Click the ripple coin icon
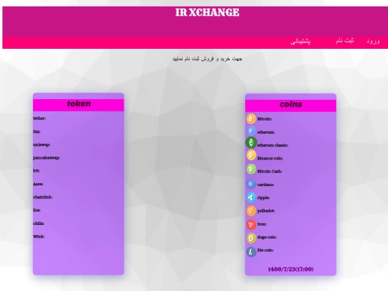Image resolution: width=388 pixels, height=291 pixels. click(251, 198)
